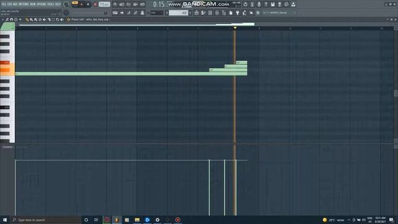Open the channel rack icon
Viewport: 398px width, 224px height.
coord(210,12)
